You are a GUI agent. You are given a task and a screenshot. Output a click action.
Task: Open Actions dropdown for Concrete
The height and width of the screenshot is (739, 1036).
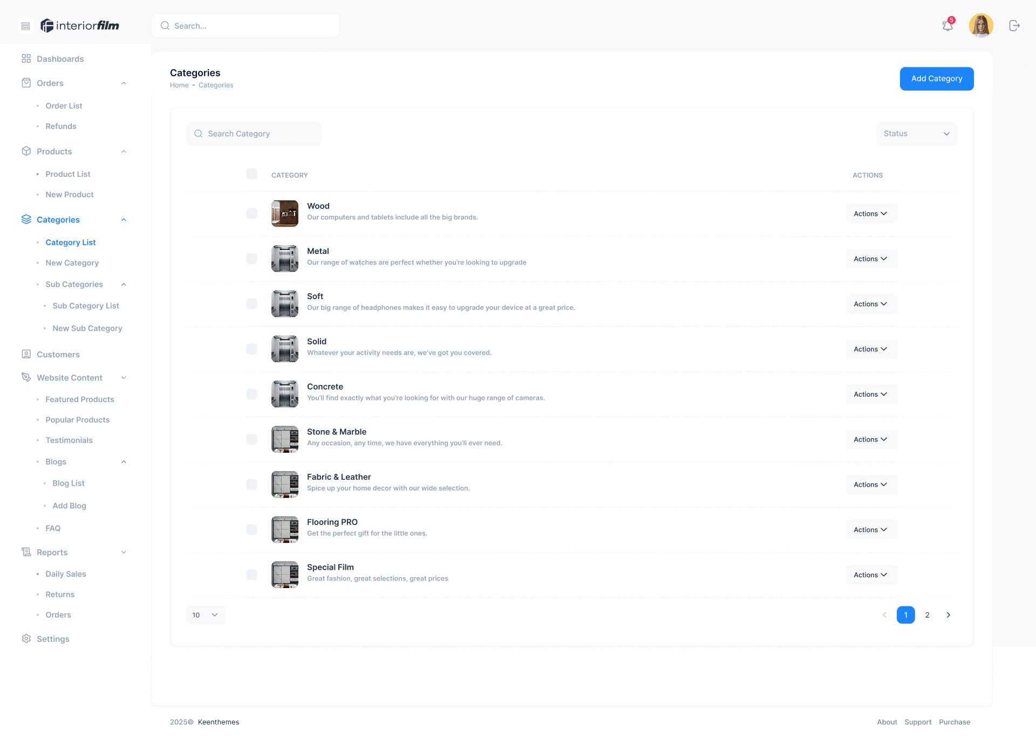871,394
